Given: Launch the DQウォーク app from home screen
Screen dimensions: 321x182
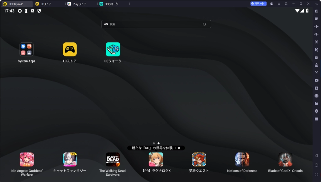Looking at the screenshot, I should tap(113, 49).
